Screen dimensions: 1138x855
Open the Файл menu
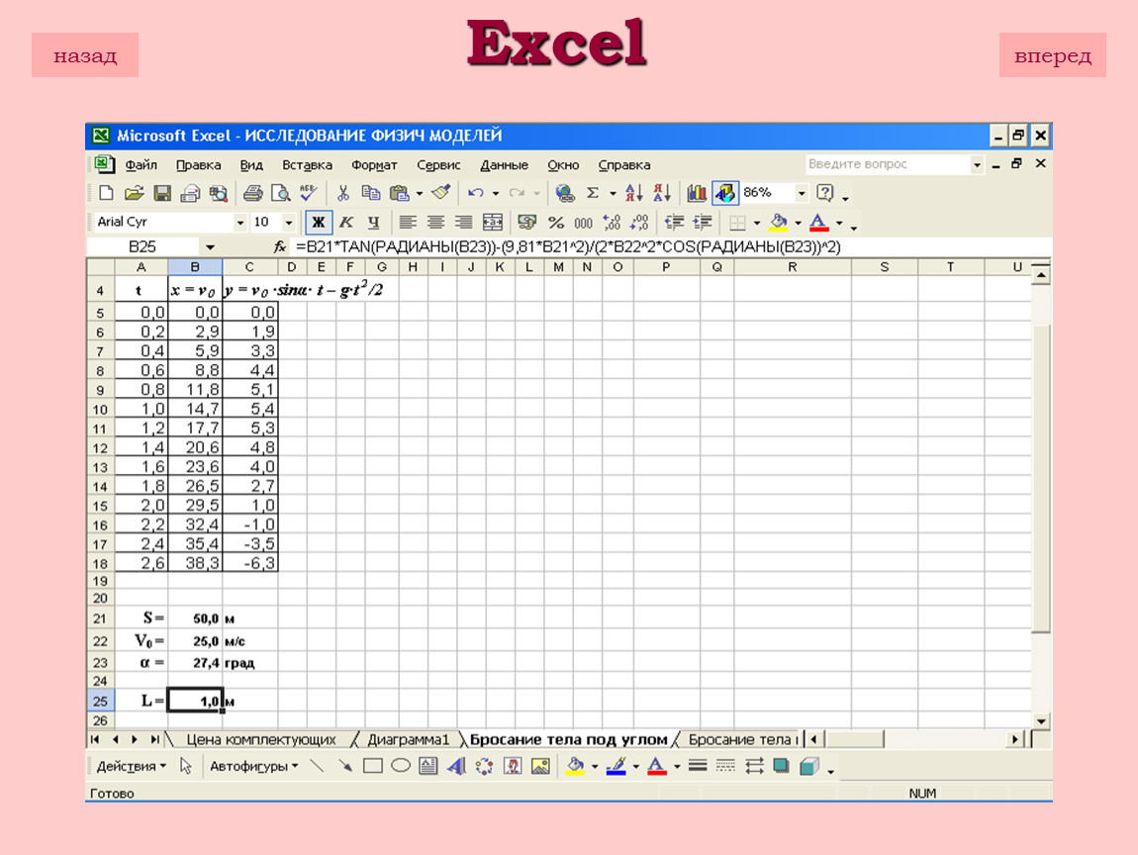click(141, 164)
